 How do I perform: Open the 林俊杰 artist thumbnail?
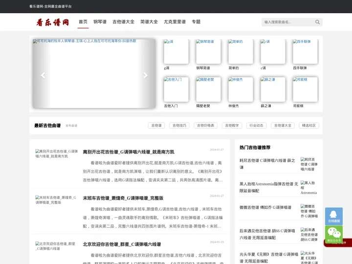pos(241,89)
